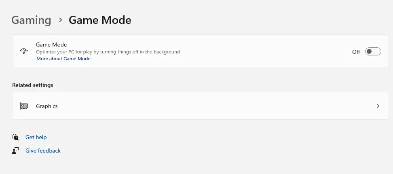Open the Get help link
The width and height of the screenshot is (393, 174).
pyautogui.click(x=36, y=137)
